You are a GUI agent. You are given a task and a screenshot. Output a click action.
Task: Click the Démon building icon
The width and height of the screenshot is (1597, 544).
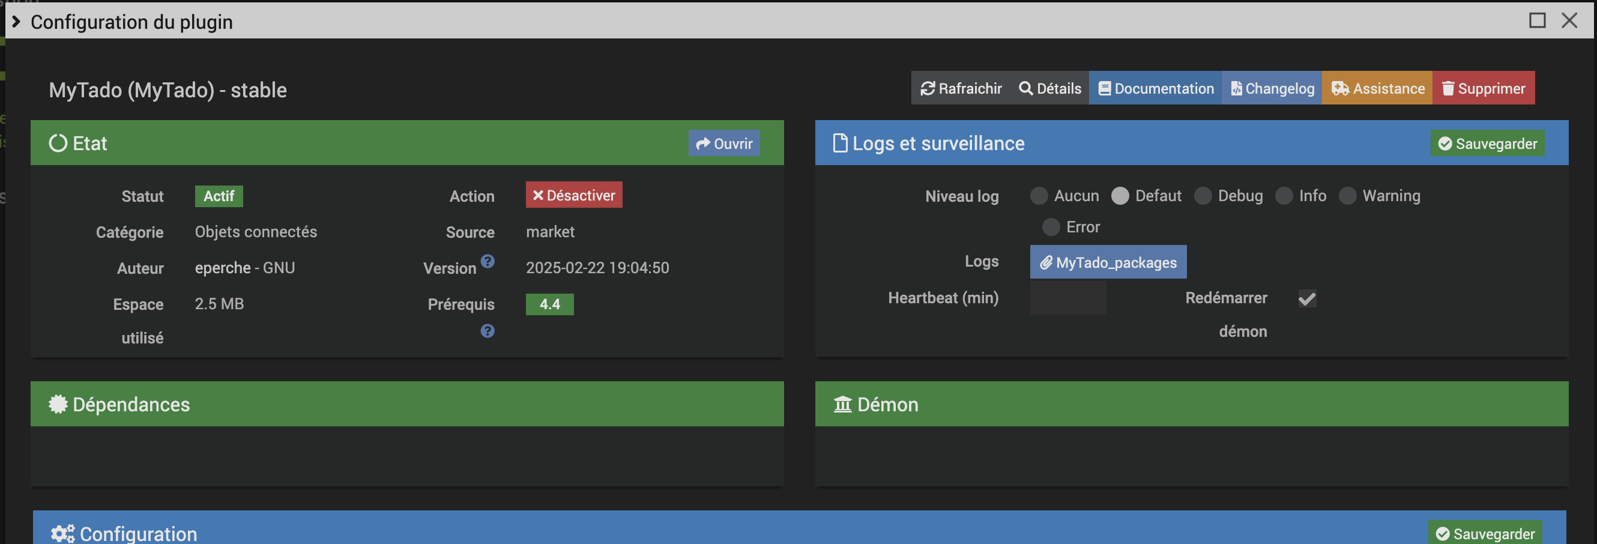(x=842, y=405)
